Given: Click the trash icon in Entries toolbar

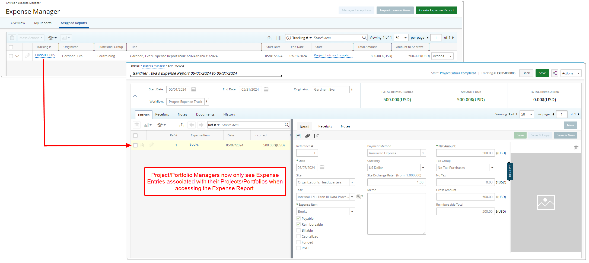Looking at the screenshot, I should click(137, 125).
